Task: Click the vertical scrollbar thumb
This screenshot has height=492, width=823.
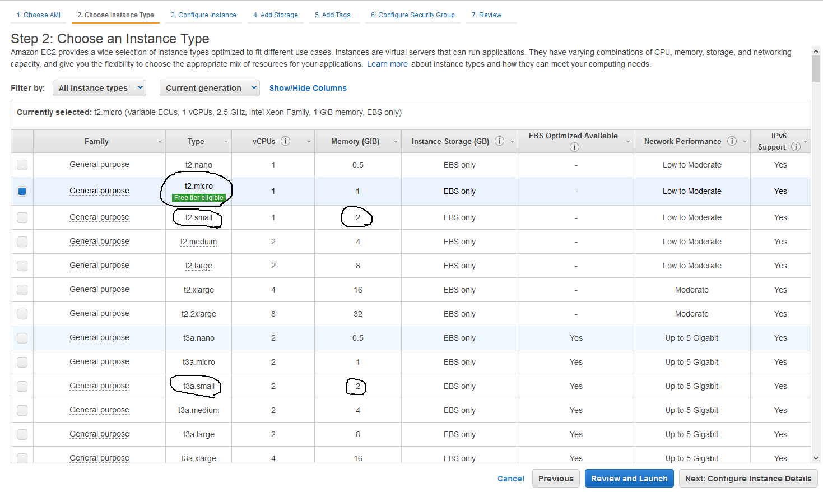Action: click(816, 69)
